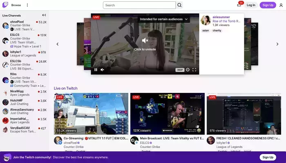This screenshot has width=286, height=163.
Task: Open ESLCS avatar in sidebar
Action: 5,41
